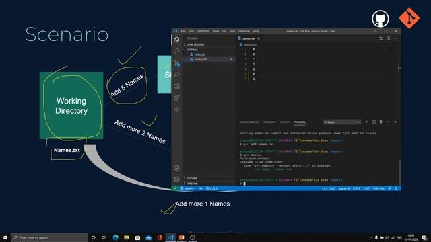Select the names.txt editor tab

[x=249, y=38]
